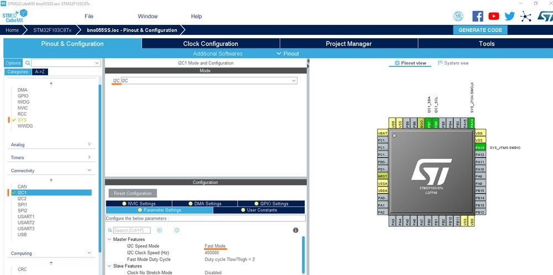Click the ST logo in the header
The width and height of the screenshot is (553, 275).
(545, 16)
